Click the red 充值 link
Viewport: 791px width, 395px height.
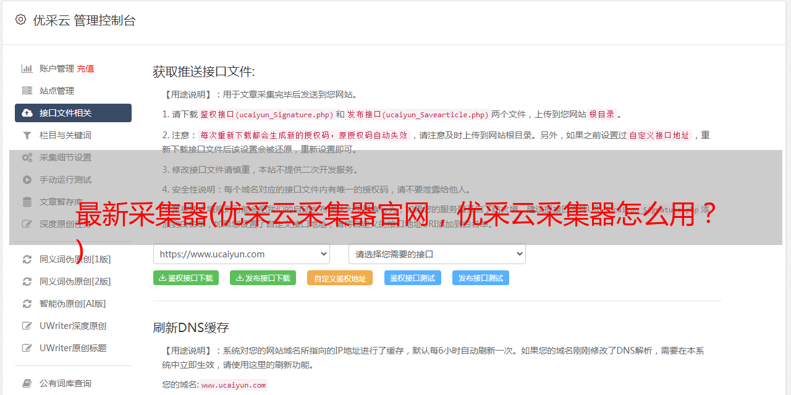[x=85, y=69]
